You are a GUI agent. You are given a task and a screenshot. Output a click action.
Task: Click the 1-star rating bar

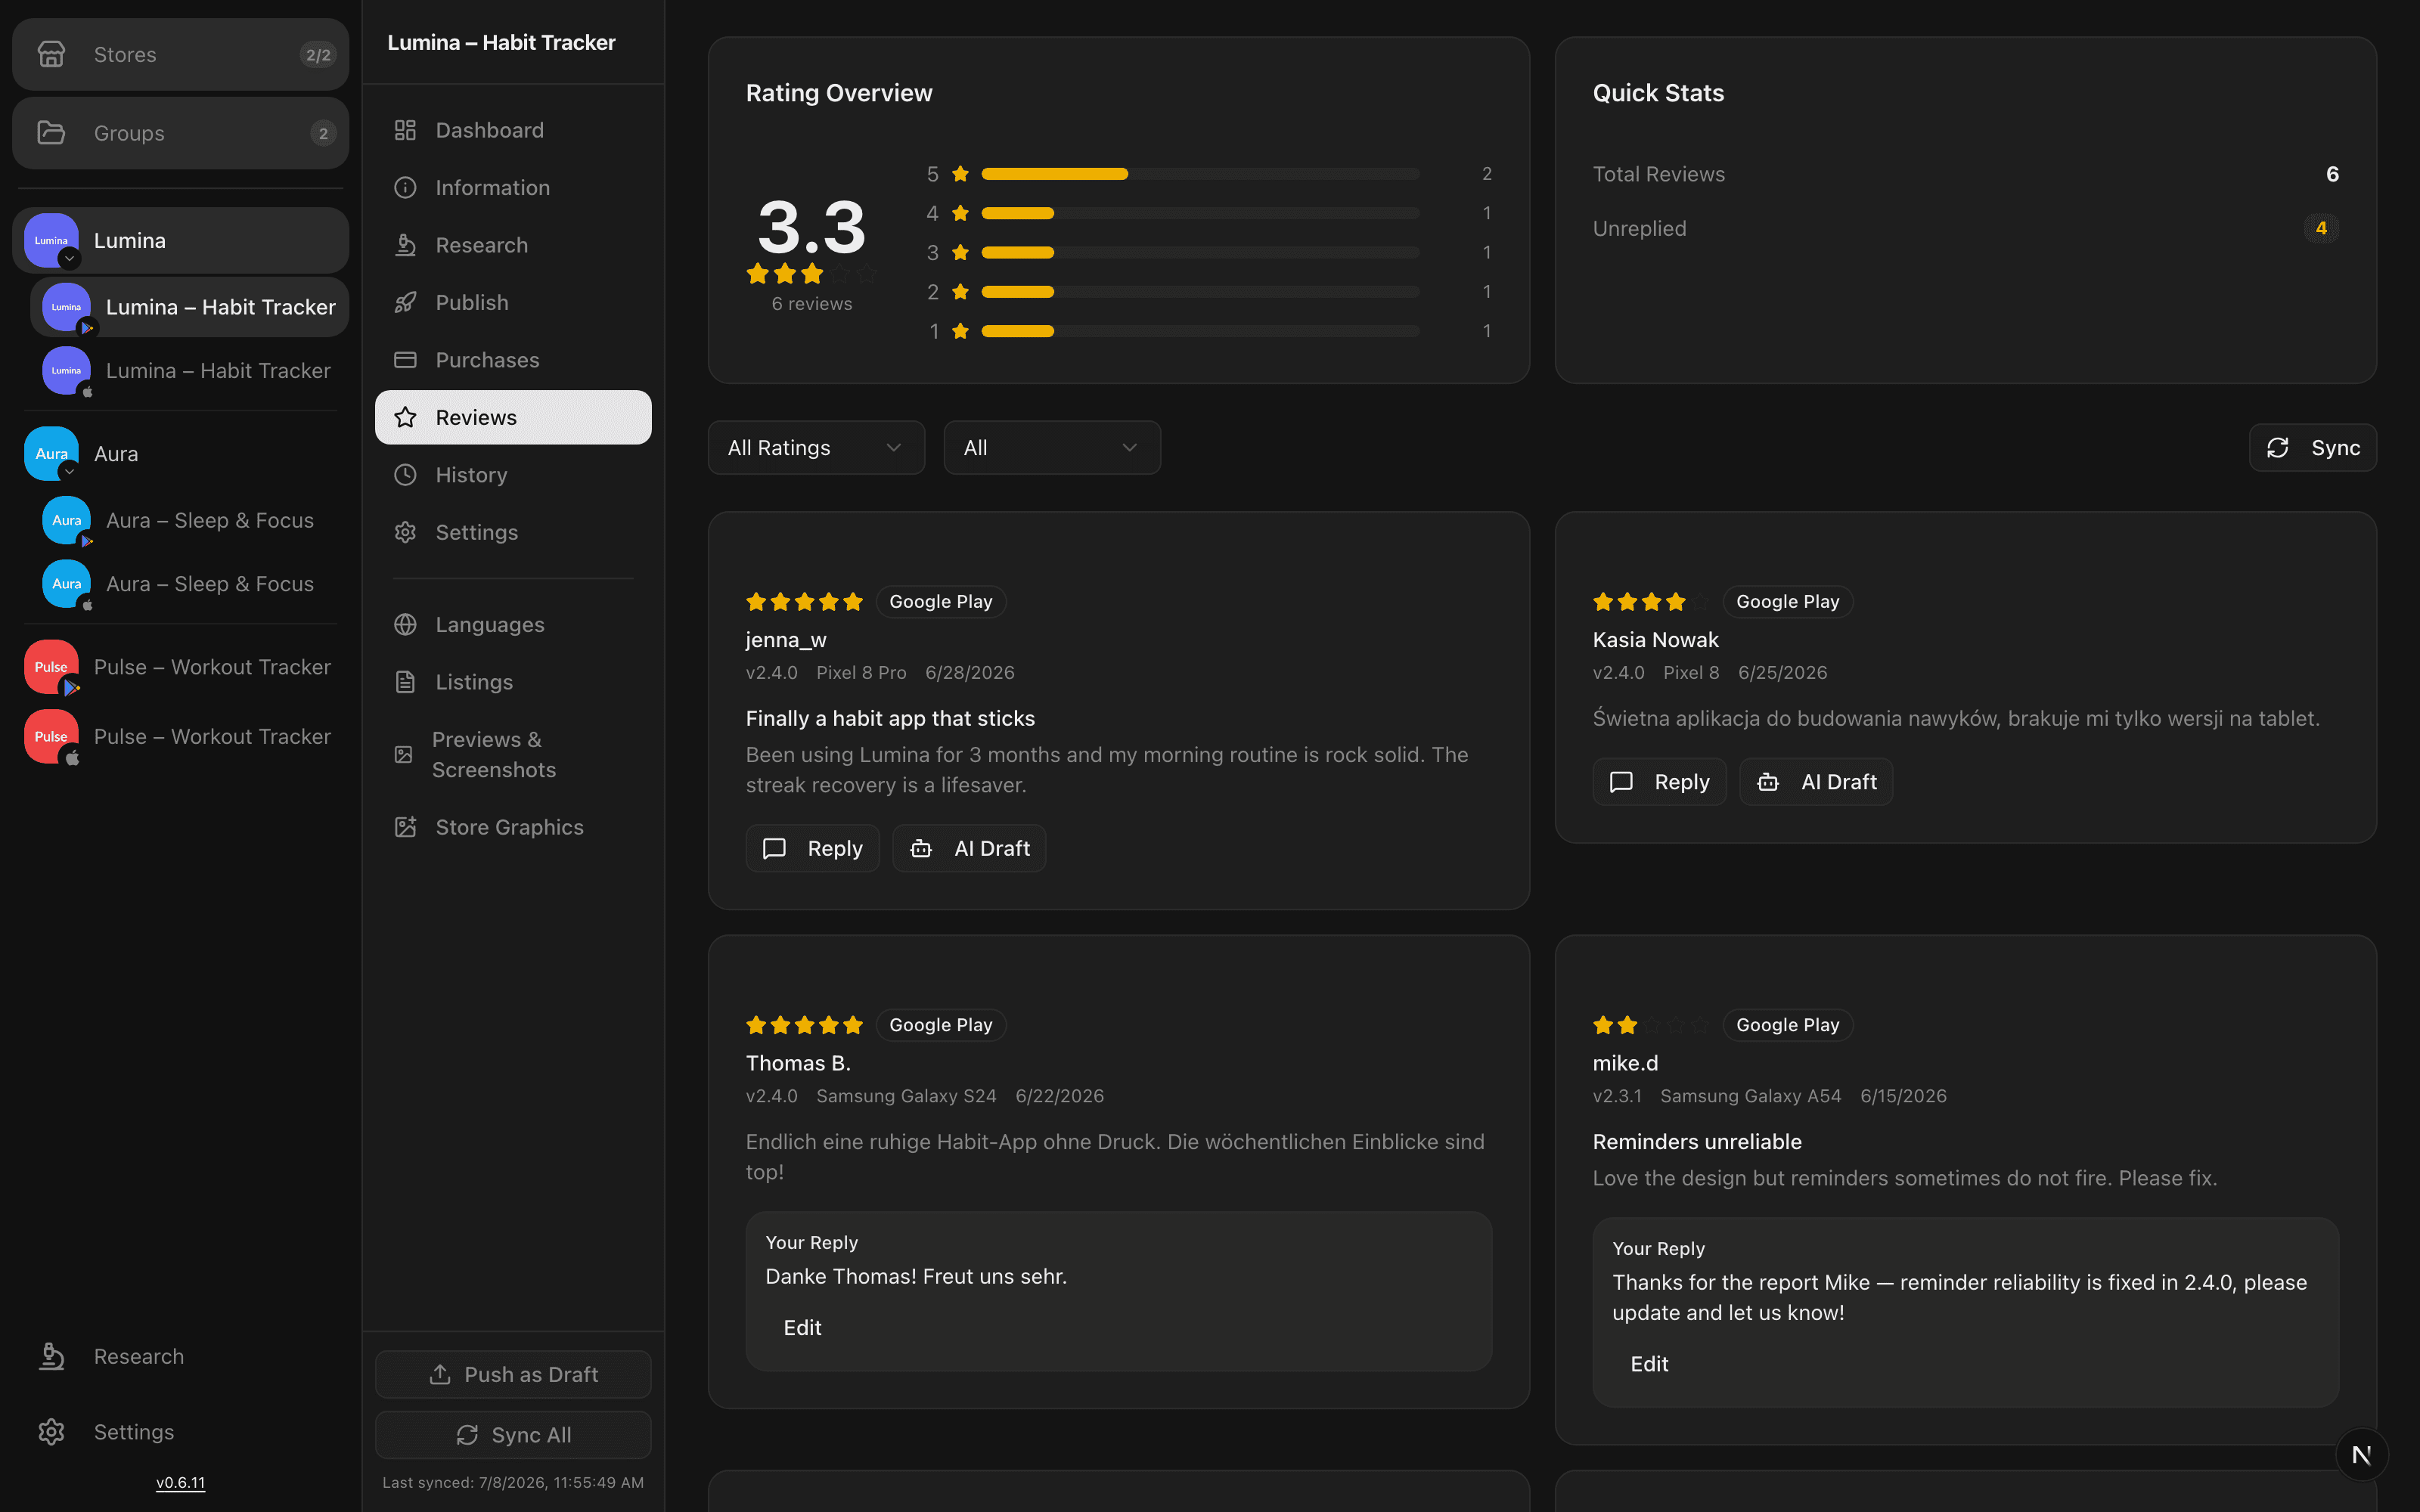pyautogui.click(x=1200, y=331)
